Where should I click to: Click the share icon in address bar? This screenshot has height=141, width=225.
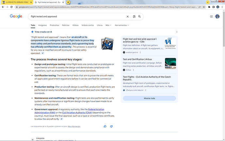[x=200, y=7]
